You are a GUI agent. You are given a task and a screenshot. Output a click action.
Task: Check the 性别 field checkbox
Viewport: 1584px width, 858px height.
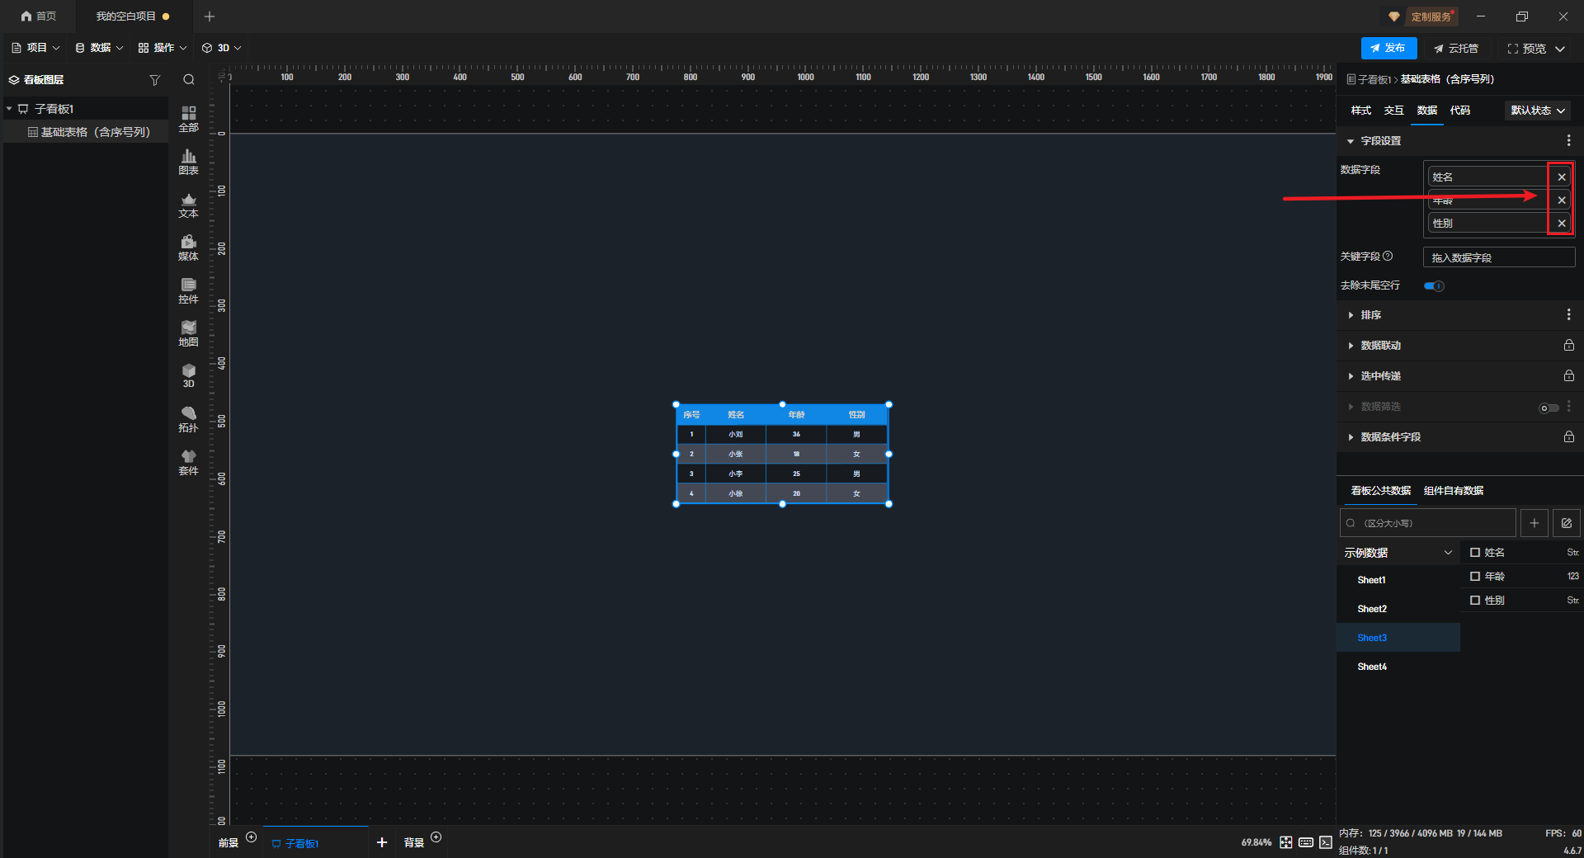1475,601
